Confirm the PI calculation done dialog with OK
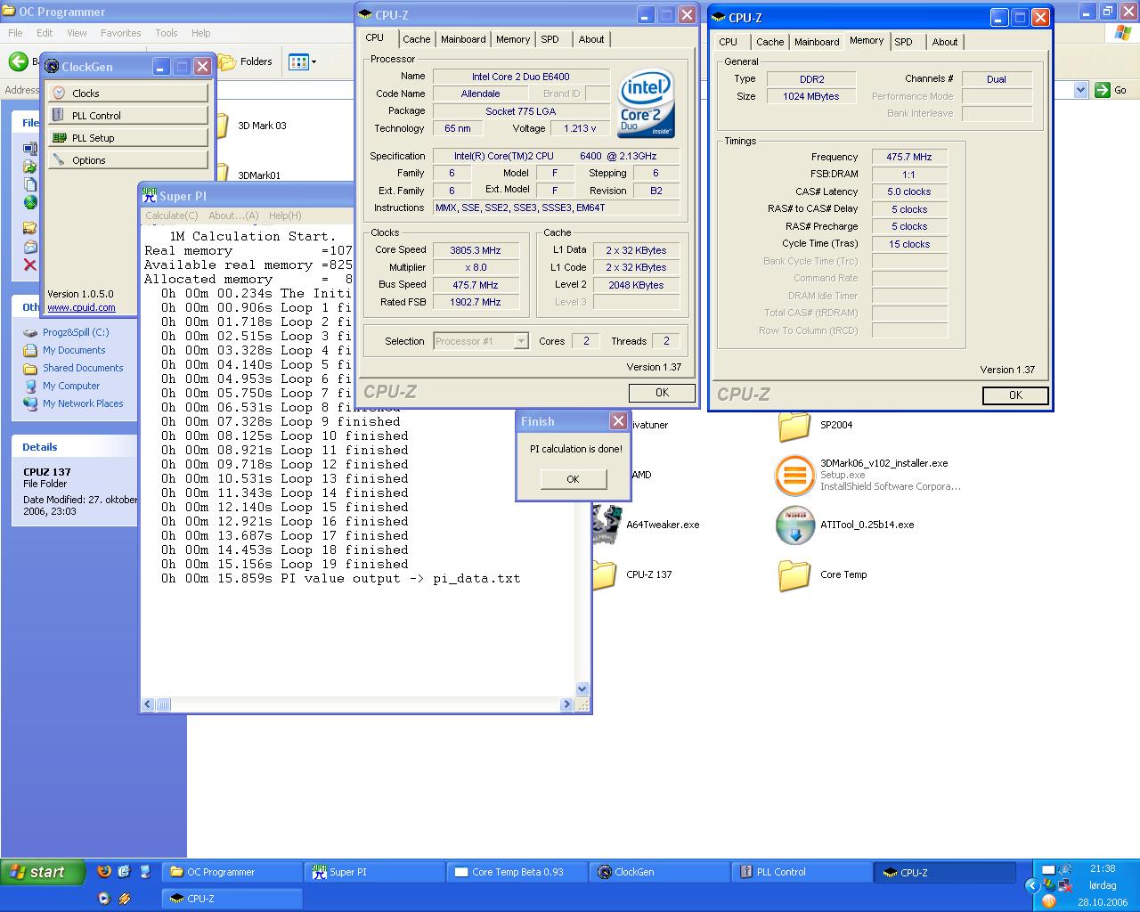The image size is (1140, 912). (573, 479)
